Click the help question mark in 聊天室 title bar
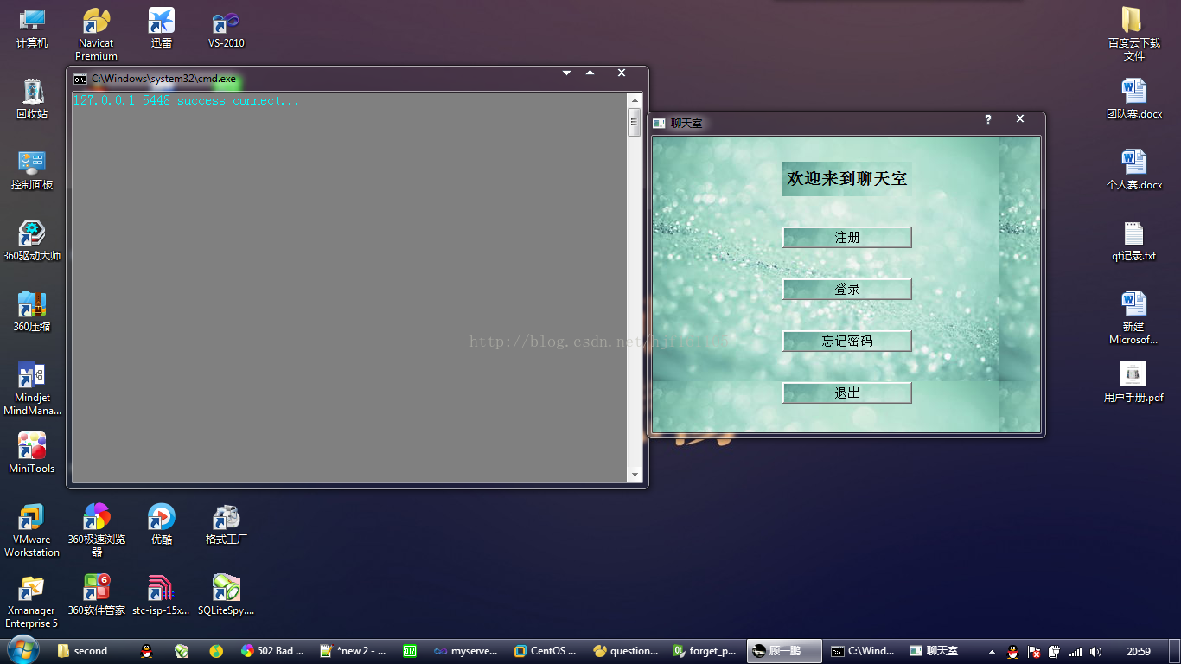Viewport: 1181px width, 664px height. coord(988,119)
